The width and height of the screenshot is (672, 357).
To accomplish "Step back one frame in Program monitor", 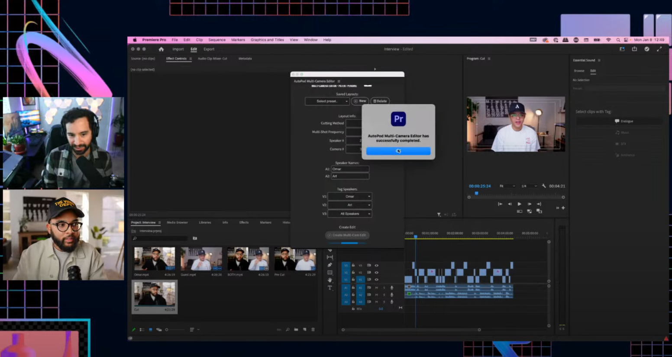I will pos(510,204).
